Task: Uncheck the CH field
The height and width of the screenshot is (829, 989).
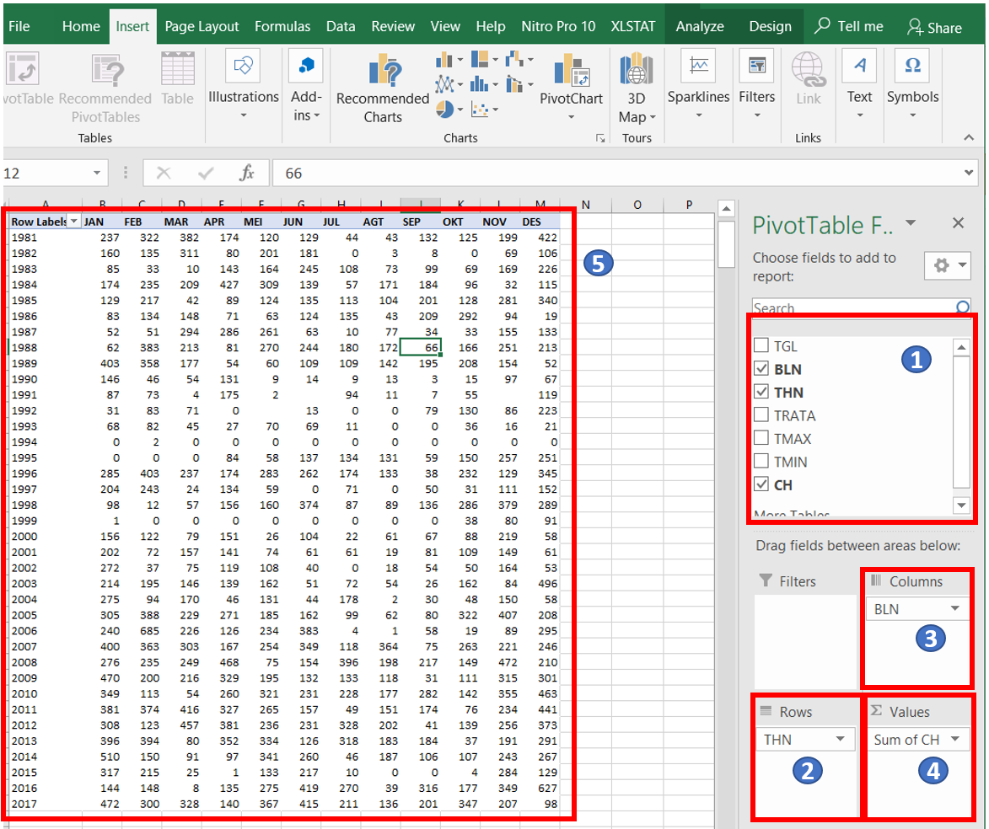Action: click(x=761, y=484)
